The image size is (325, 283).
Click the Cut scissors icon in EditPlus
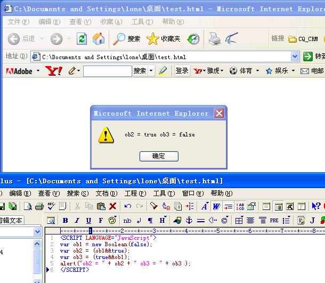77,206
